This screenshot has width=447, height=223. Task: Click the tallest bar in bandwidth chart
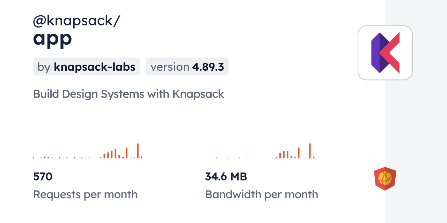click(310, 151)
